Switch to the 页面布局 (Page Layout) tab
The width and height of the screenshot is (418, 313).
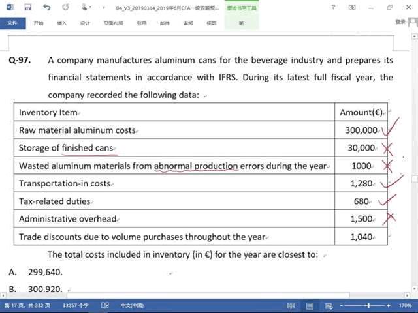113,23
